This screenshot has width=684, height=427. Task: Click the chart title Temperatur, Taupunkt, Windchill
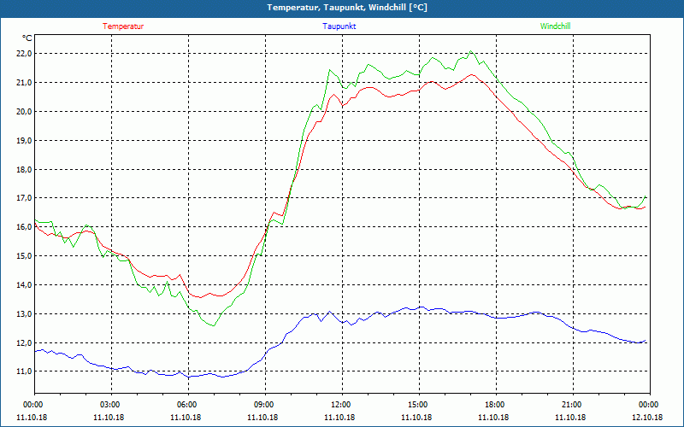(x=347, y=8)
